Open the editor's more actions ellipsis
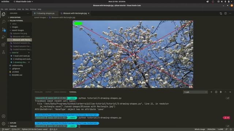 (230, 13)
